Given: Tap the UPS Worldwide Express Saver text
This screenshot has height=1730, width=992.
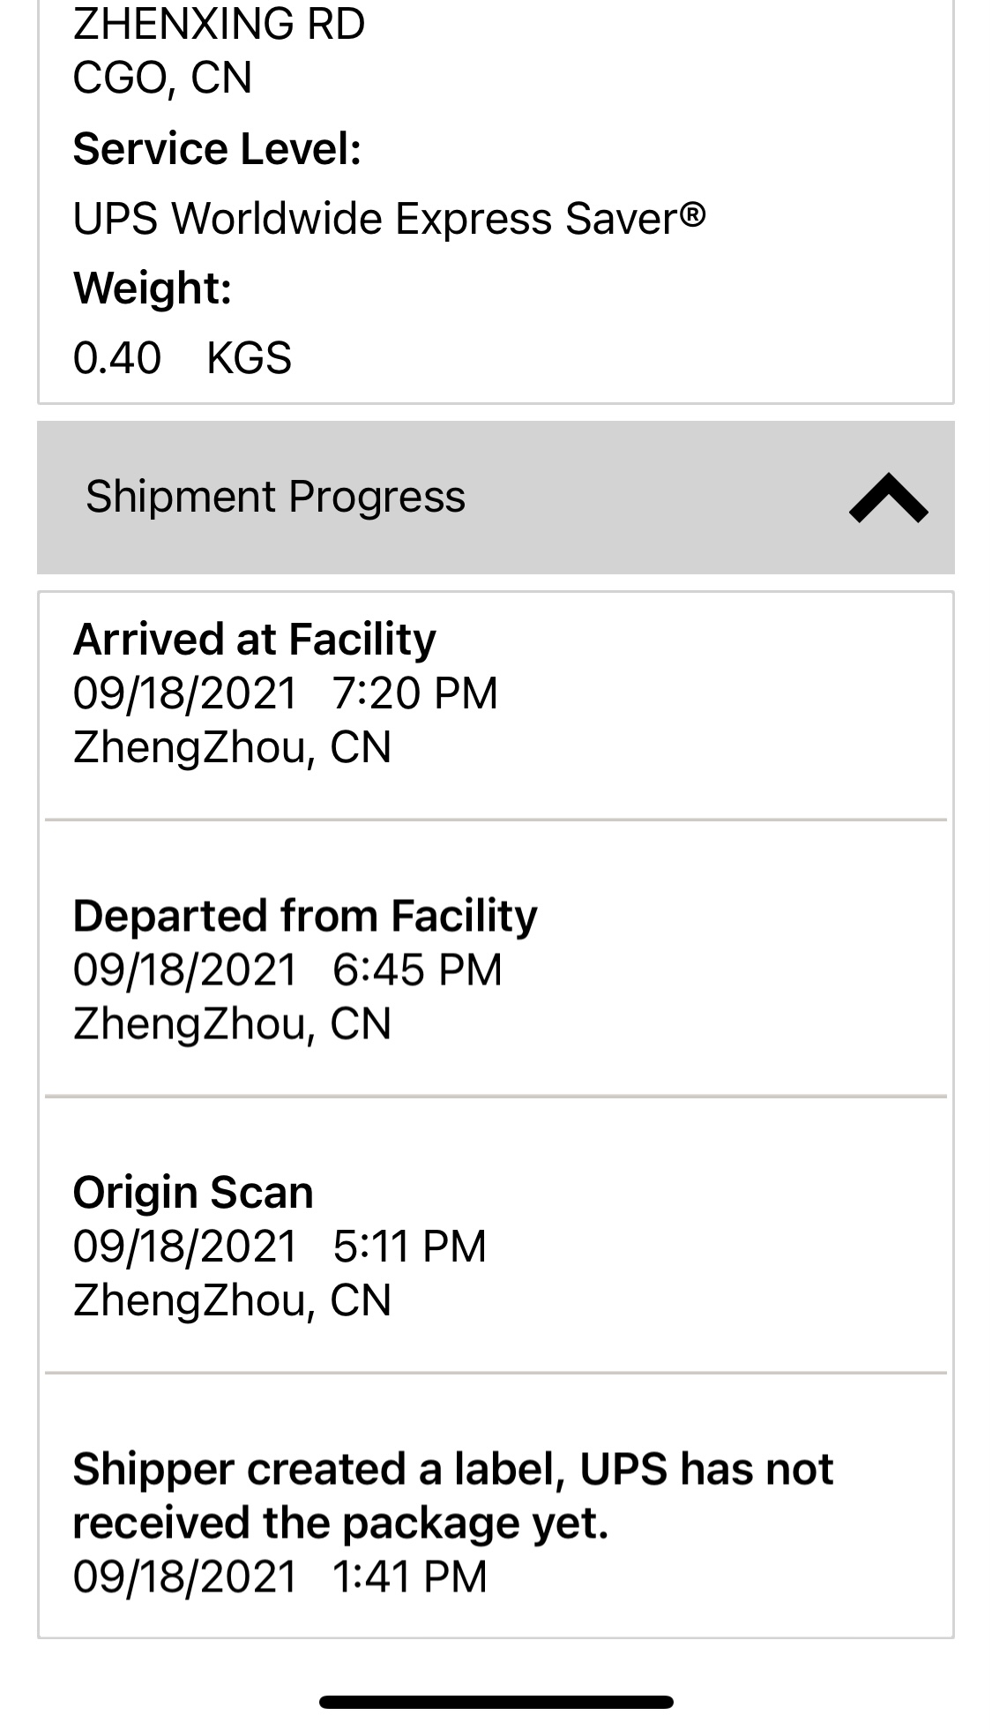Looking at the screenshot, I should (x=389, y=218).
